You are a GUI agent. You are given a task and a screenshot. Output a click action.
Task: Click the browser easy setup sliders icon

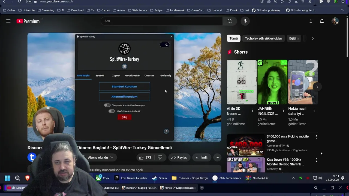pos(303,1)
